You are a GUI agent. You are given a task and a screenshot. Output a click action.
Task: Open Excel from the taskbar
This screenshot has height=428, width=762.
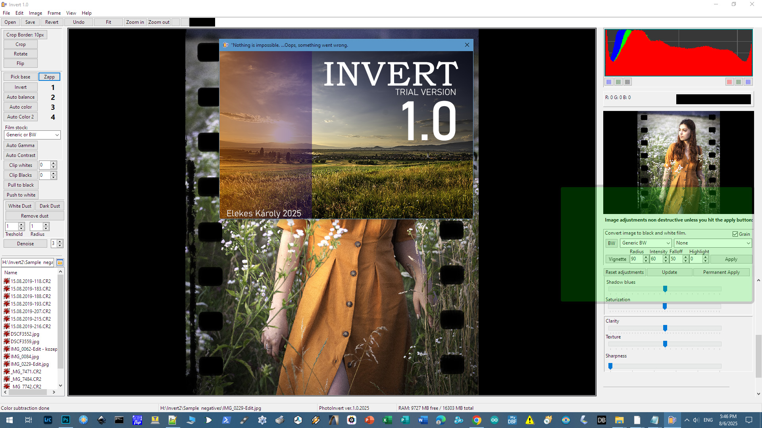tap(387, 420)
